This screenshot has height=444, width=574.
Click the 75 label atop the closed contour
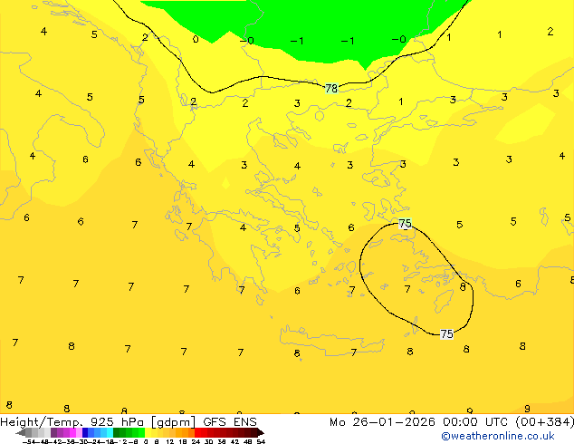pos(405,223)
